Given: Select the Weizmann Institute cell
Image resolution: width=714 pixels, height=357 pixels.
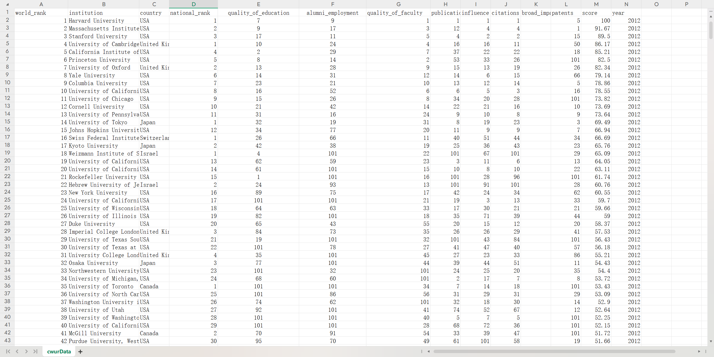Looking at the screenshot, I should click(104, 154).
